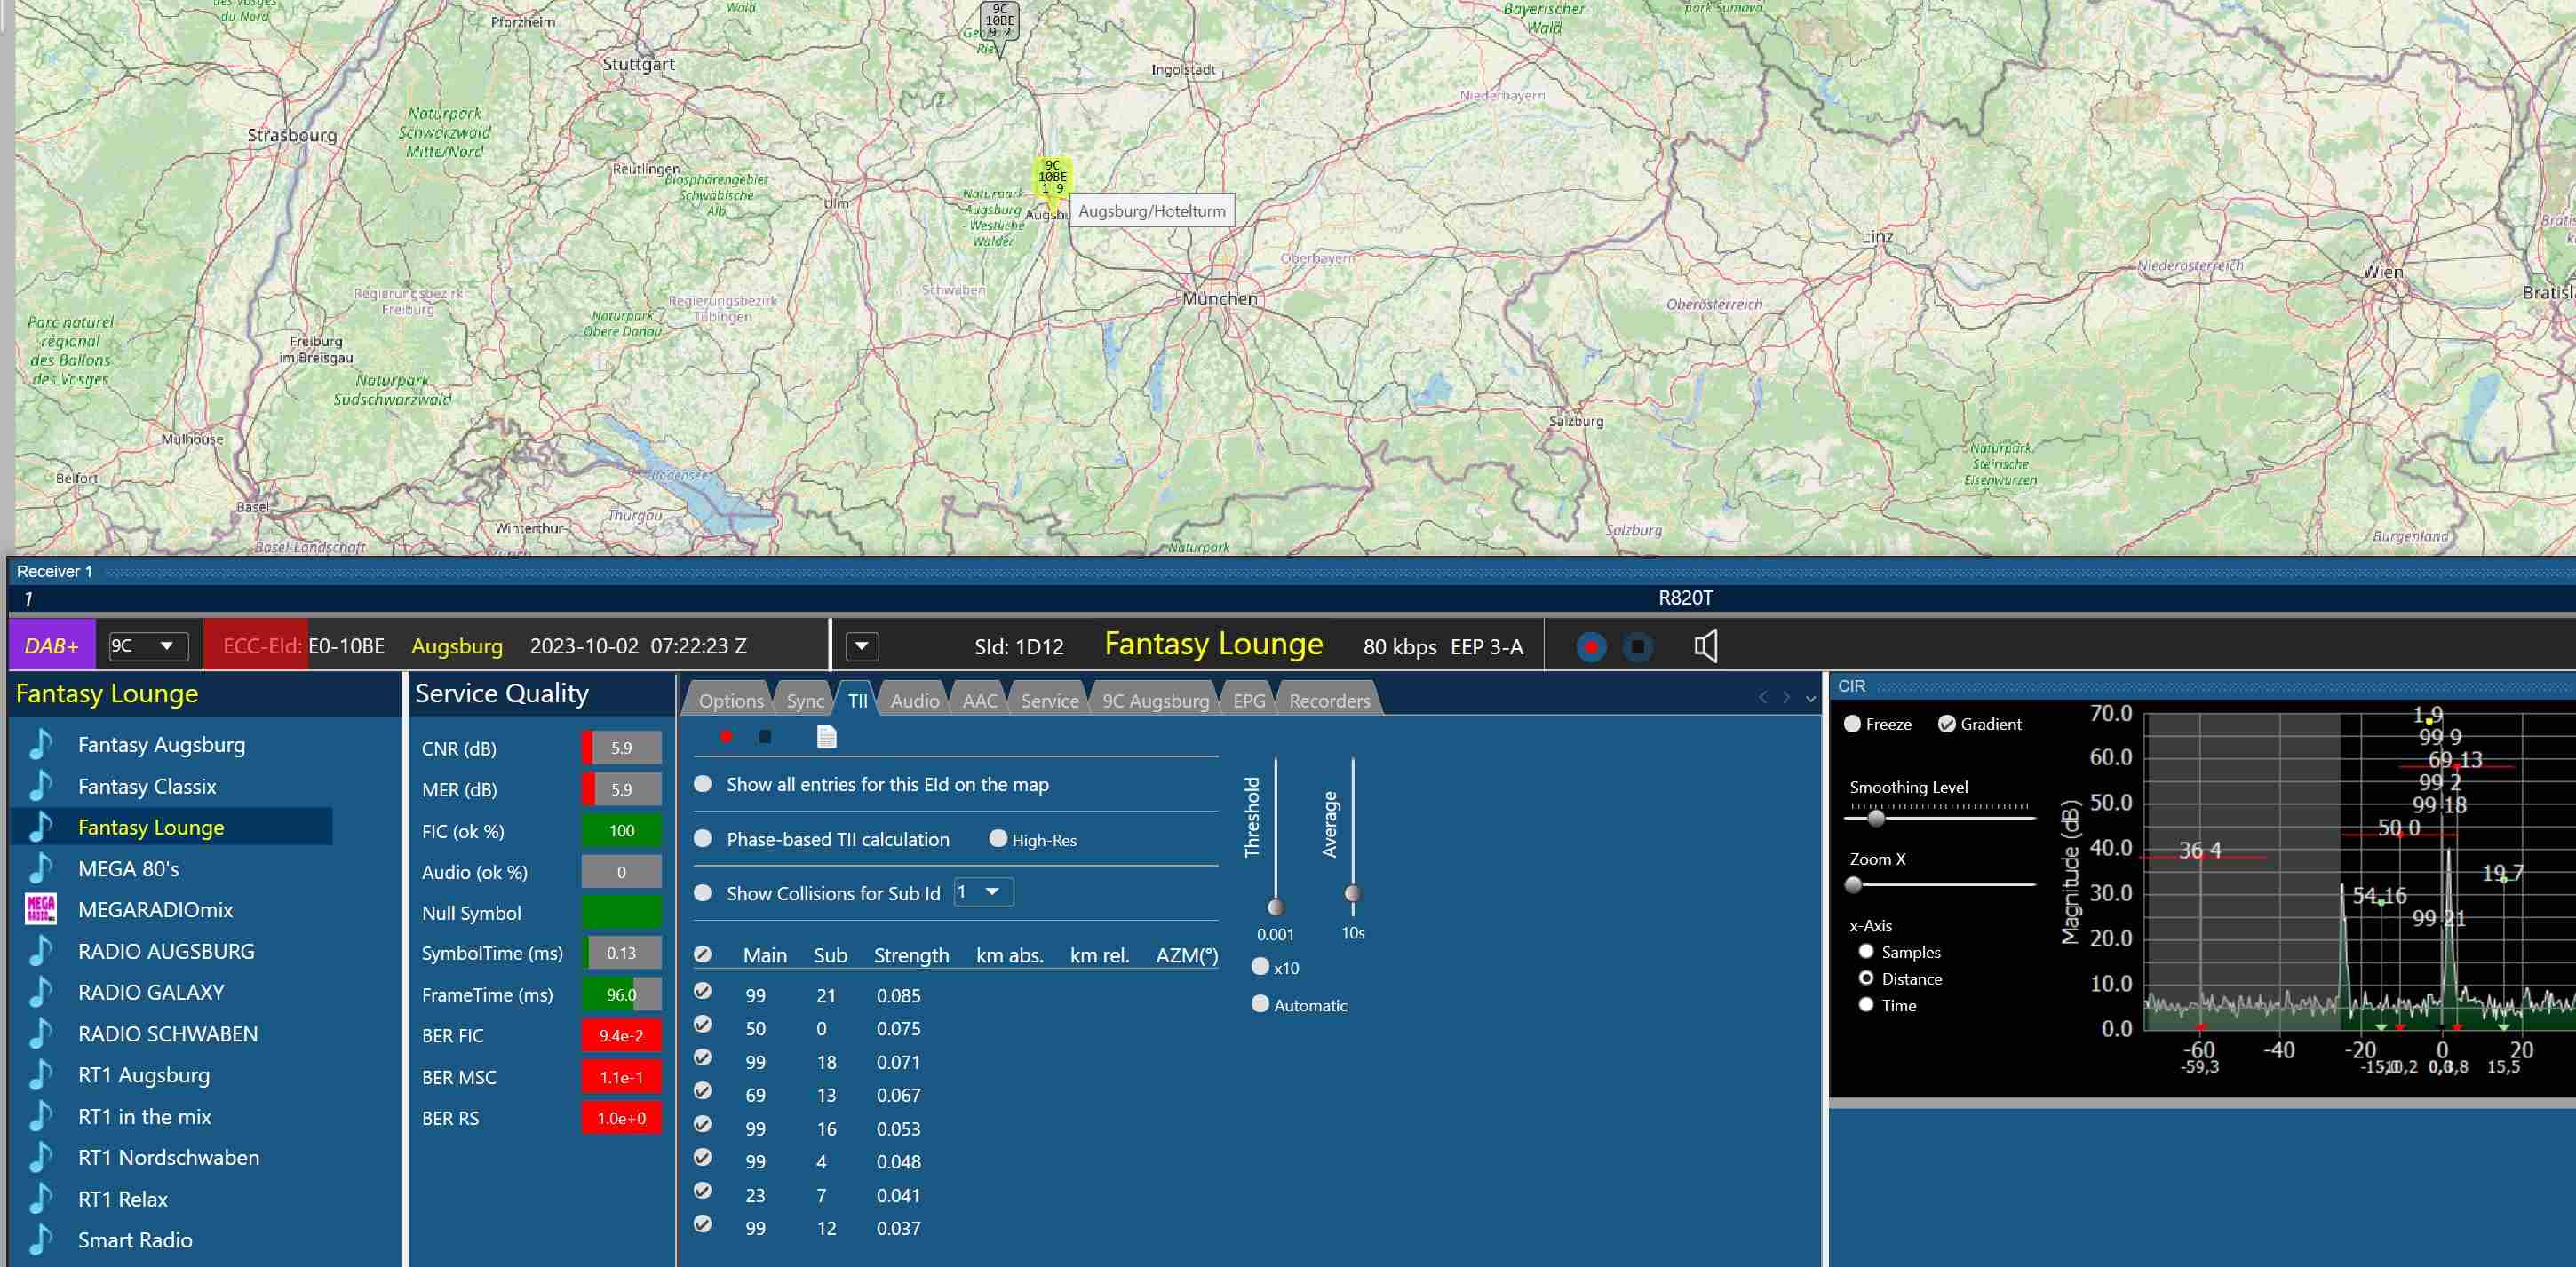Switch to the Audio tab
The height and width of the screenshot is (1267, 2576).
(915, 701)
